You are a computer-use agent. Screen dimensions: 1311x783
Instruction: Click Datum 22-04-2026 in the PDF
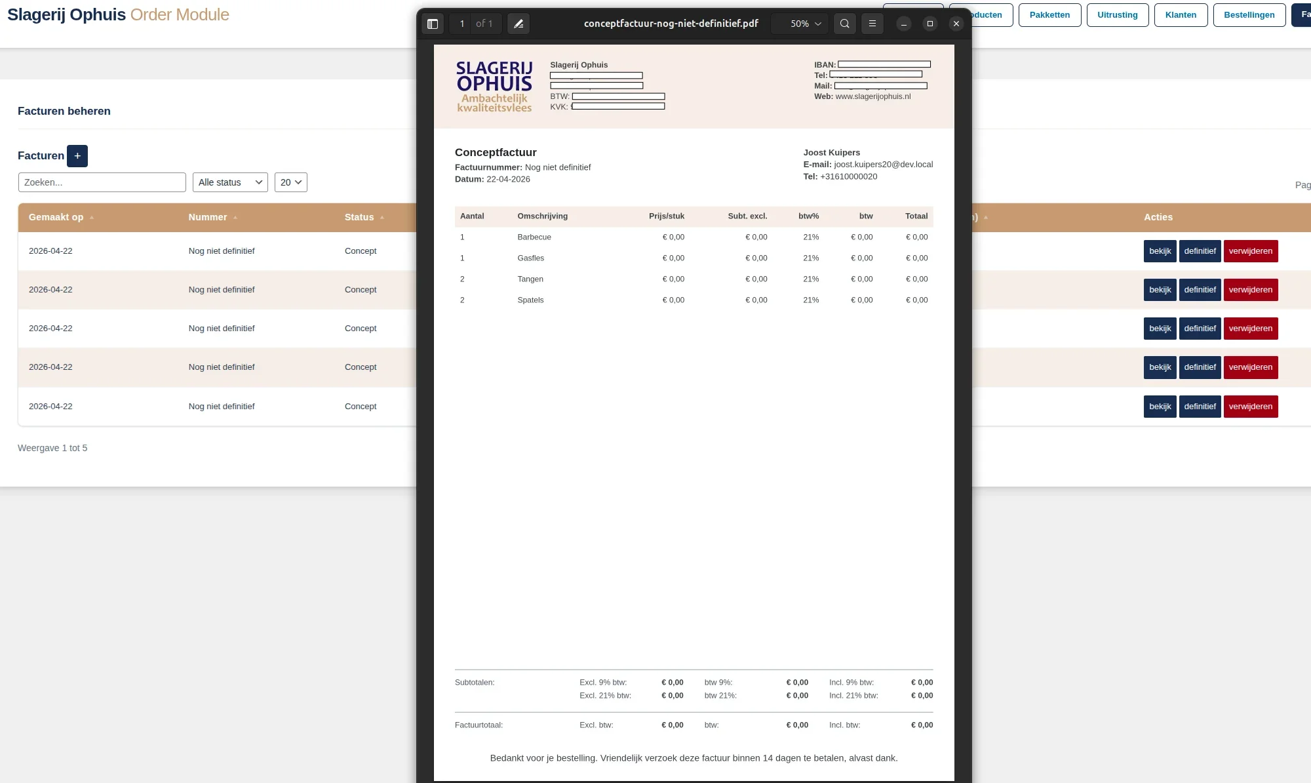click(x=492, y=179)
